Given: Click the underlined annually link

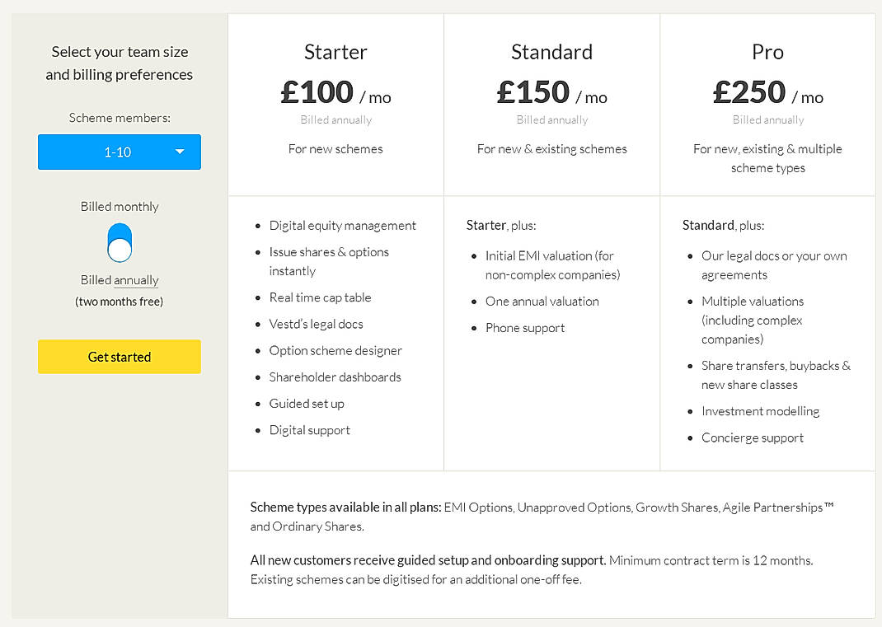Looking at the screenshot, I should [137, 279].
